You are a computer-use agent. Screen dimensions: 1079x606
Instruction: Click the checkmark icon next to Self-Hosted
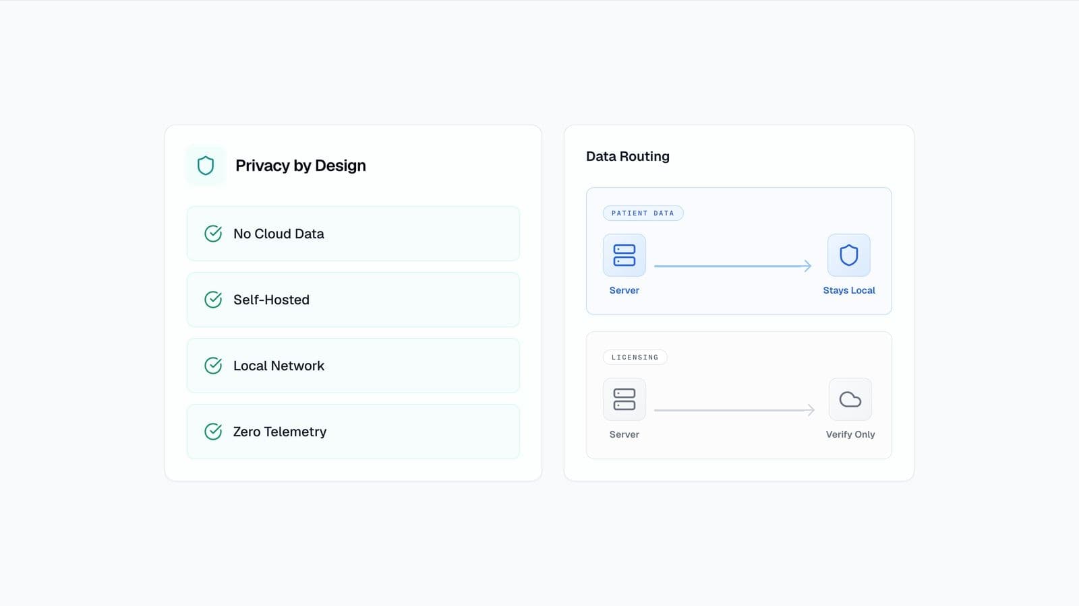(x=213, y=300)
